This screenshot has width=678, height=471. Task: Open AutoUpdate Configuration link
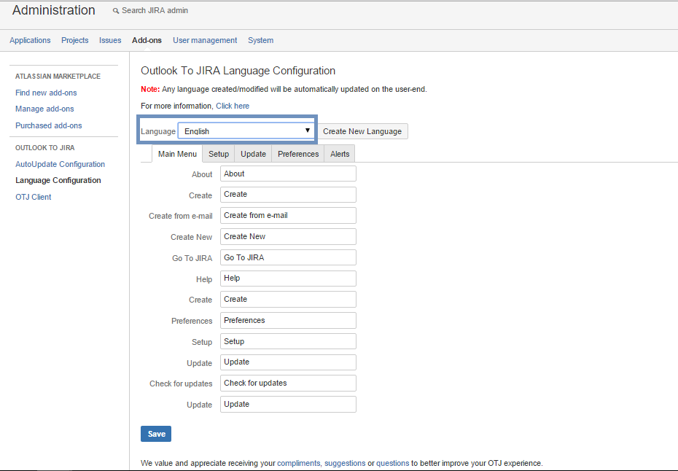point(60,164)
